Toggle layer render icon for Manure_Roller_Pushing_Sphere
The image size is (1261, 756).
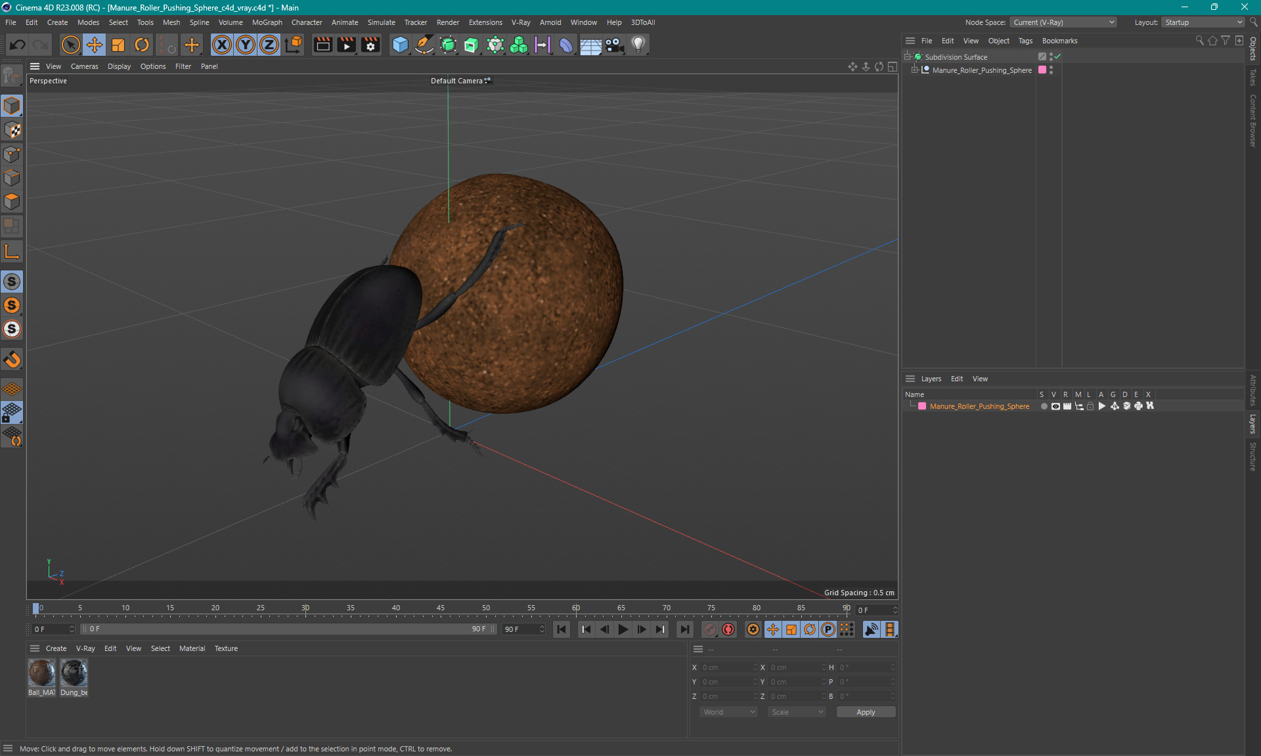1067,406
